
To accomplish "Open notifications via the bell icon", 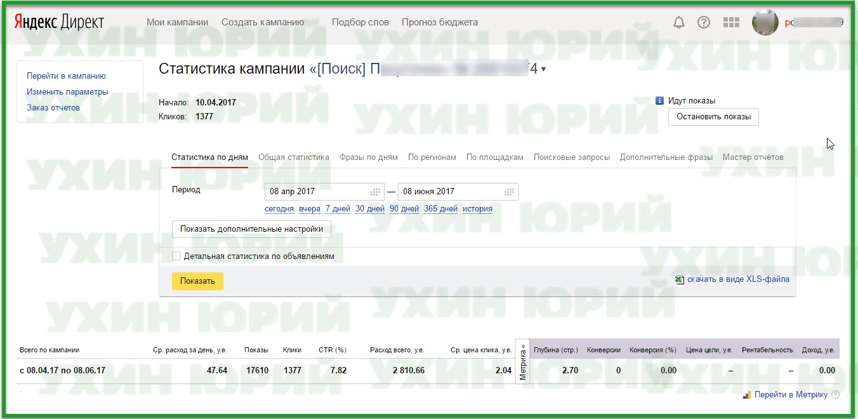I will pos(678,22).
